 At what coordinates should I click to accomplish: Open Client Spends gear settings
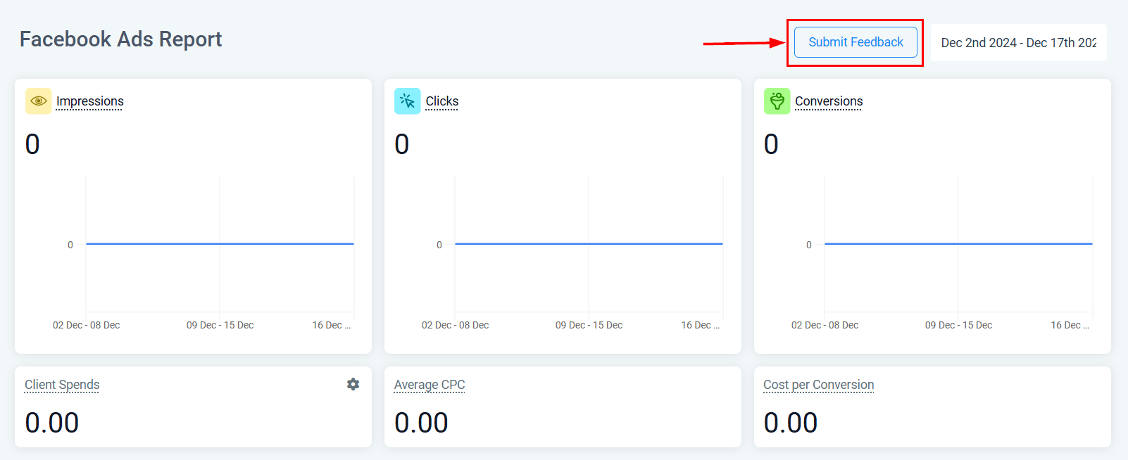click(353, 384)
